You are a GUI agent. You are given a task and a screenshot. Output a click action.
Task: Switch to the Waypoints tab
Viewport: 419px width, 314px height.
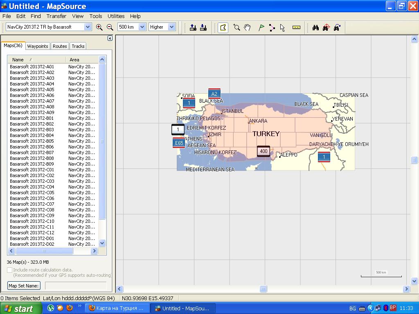click(38, 46)
